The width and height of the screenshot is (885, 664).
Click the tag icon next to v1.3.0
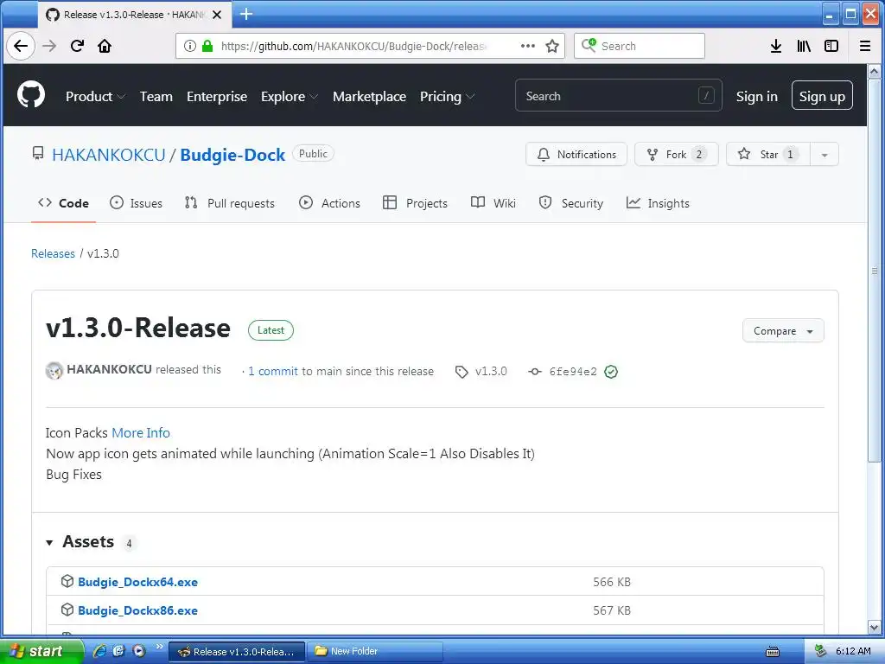[462, 372]
